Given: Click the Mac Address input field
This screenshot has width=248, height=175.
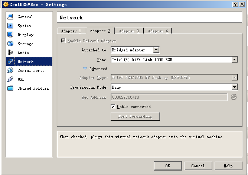Looking at the screenshot, I should [x=169, y=97].
